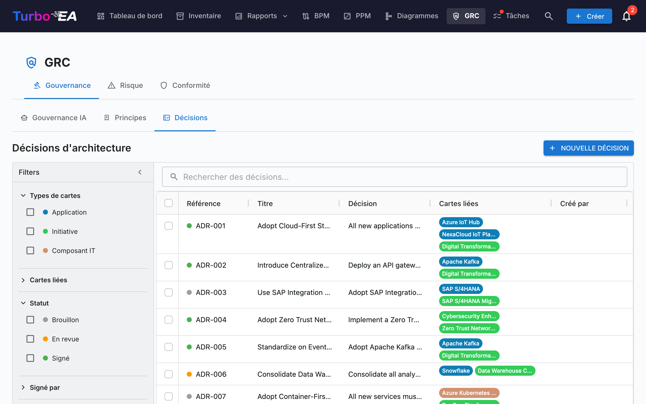Collapse the Types de cartes section

[23, 195]
